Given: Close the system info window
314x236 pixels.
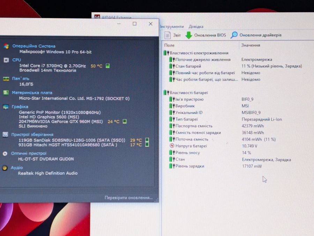Looking at the screenshot, I should [151, 24].
